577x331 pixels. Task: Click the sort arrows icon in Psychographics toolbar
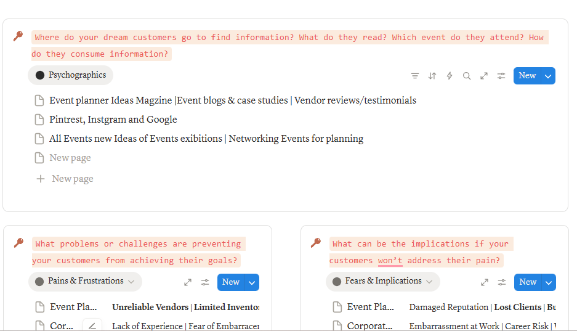432,76
